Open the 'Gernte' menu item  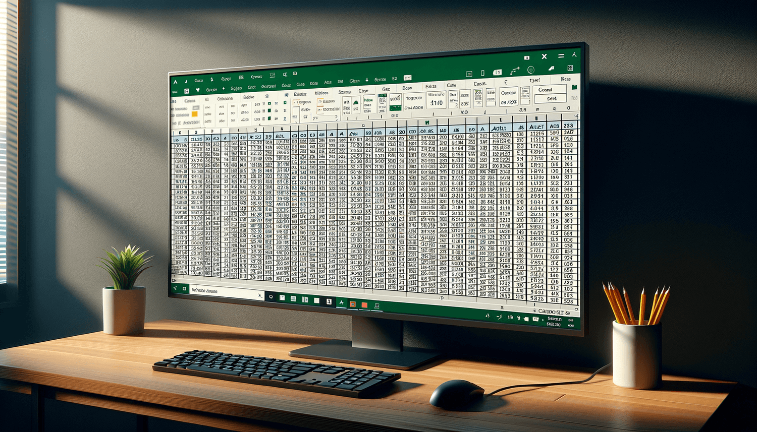pos(380,80)
